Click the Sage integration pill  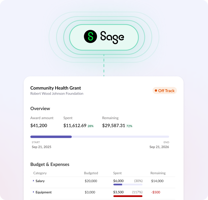coord(104,37)
